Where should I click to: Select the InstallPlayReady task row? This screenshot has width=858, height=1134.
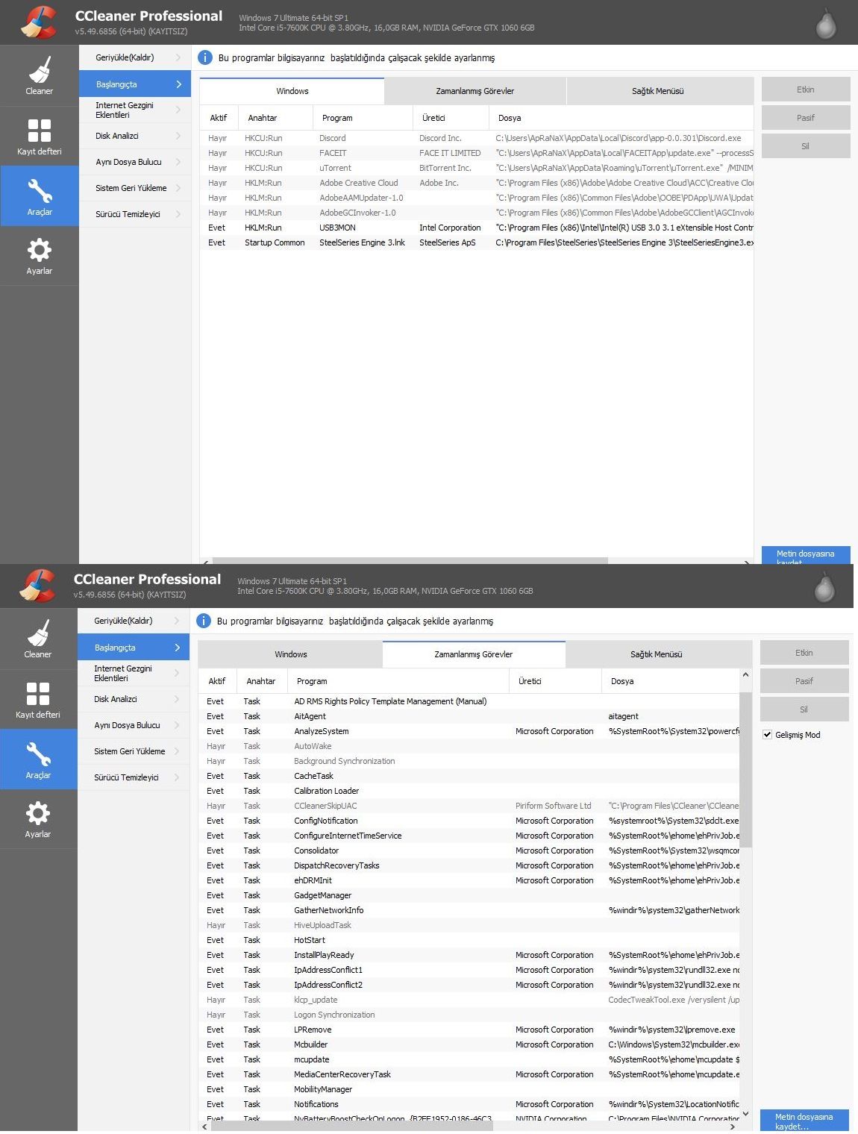tap(469, 955)
